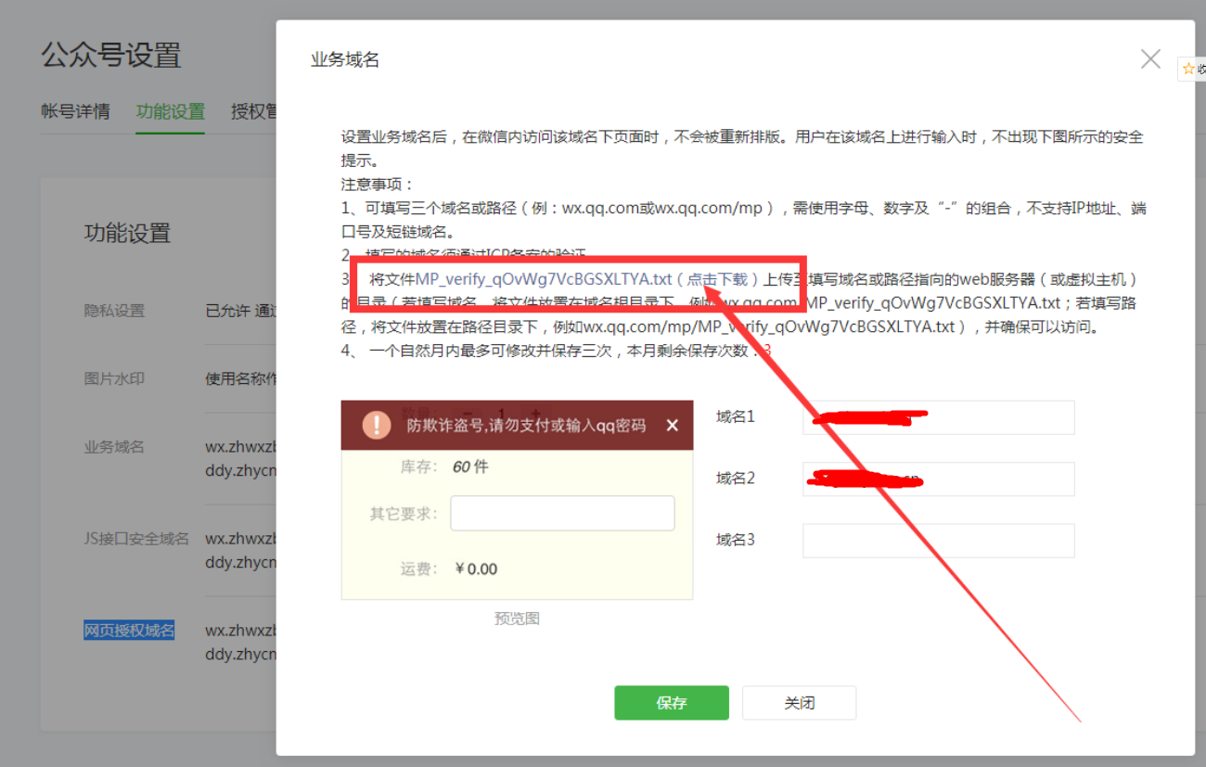Click the 库存: 60 件 text in the preview
This screenshot has width=1206, height=767.
click(444, 467)
